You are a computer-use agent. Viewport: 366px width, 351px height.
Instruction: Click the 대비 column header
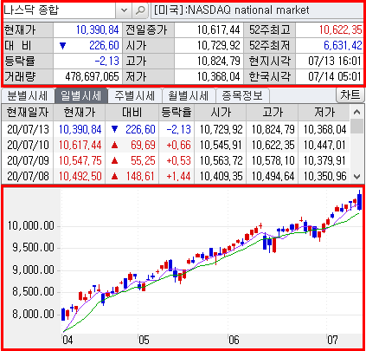[132, 113]
